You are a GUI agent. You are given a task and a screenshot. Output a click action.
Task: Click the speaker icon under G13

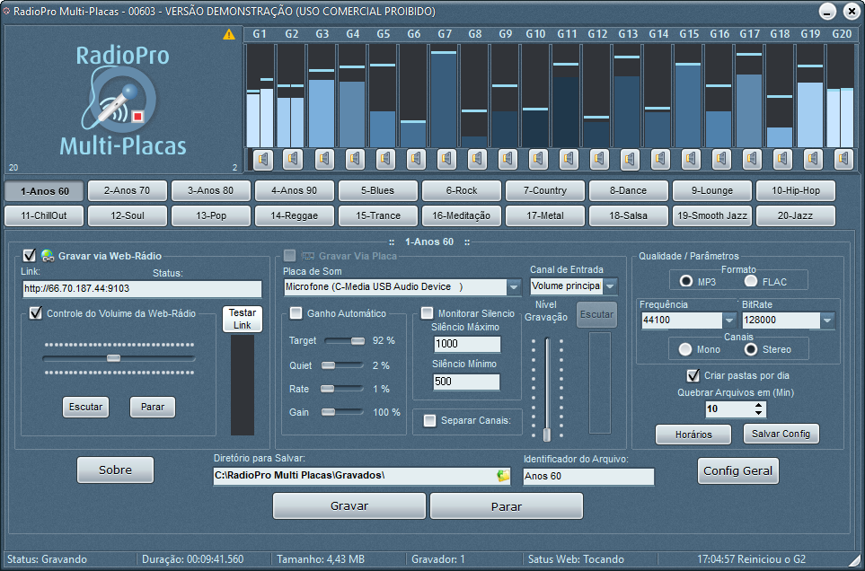[x=630, y=159]
